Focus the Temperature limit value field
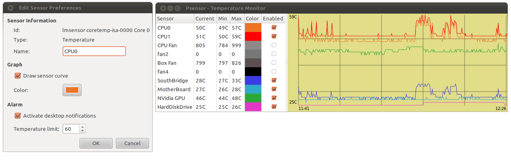 [71, 129]
